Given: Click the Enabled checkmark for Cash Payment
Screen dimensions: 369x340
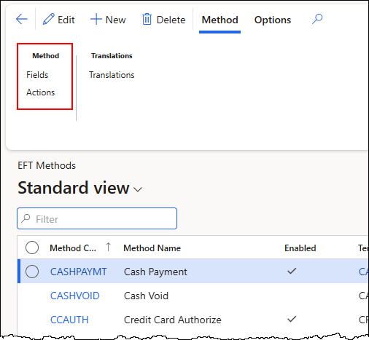Looking at the screenshot, I should 292,271.
